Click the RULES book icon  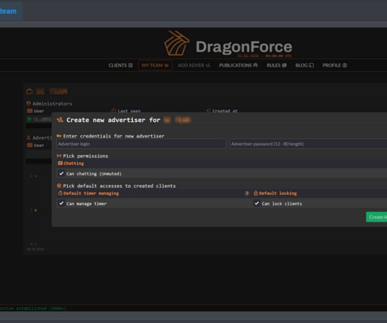(284, 65)
